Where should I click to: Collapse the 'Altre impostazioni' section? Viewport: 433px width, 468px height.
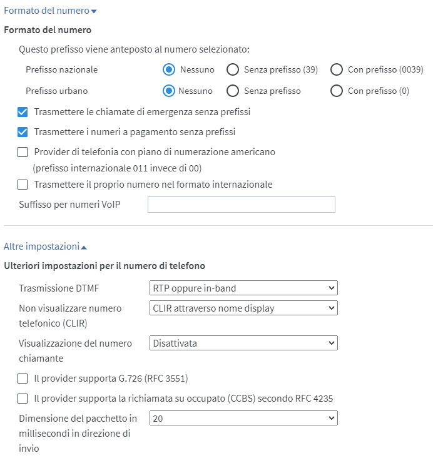click(x=45, y=247)
